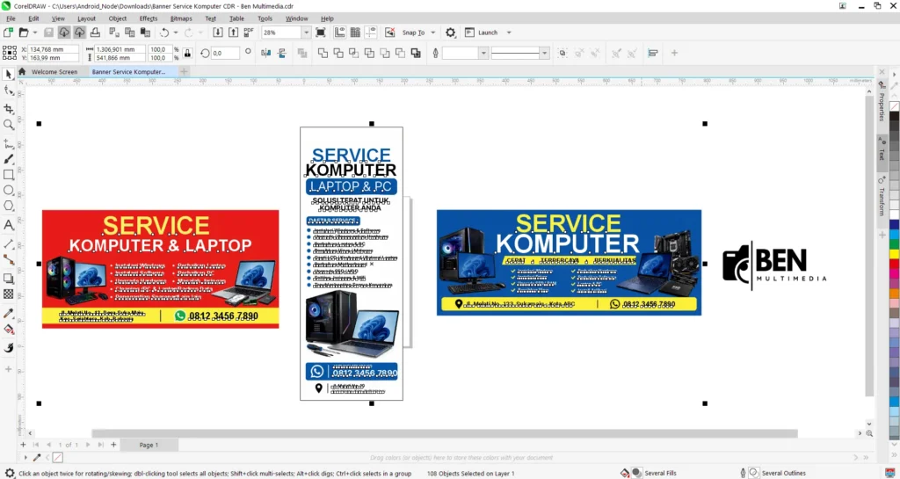Click the Mirror horizontally icon

click(x=265, y=53)
